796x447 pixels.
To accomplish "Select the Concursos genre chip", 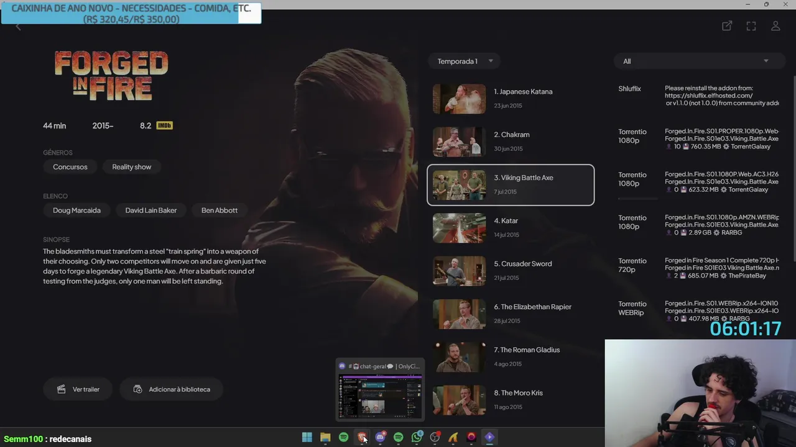I will (x=70, y=166).
